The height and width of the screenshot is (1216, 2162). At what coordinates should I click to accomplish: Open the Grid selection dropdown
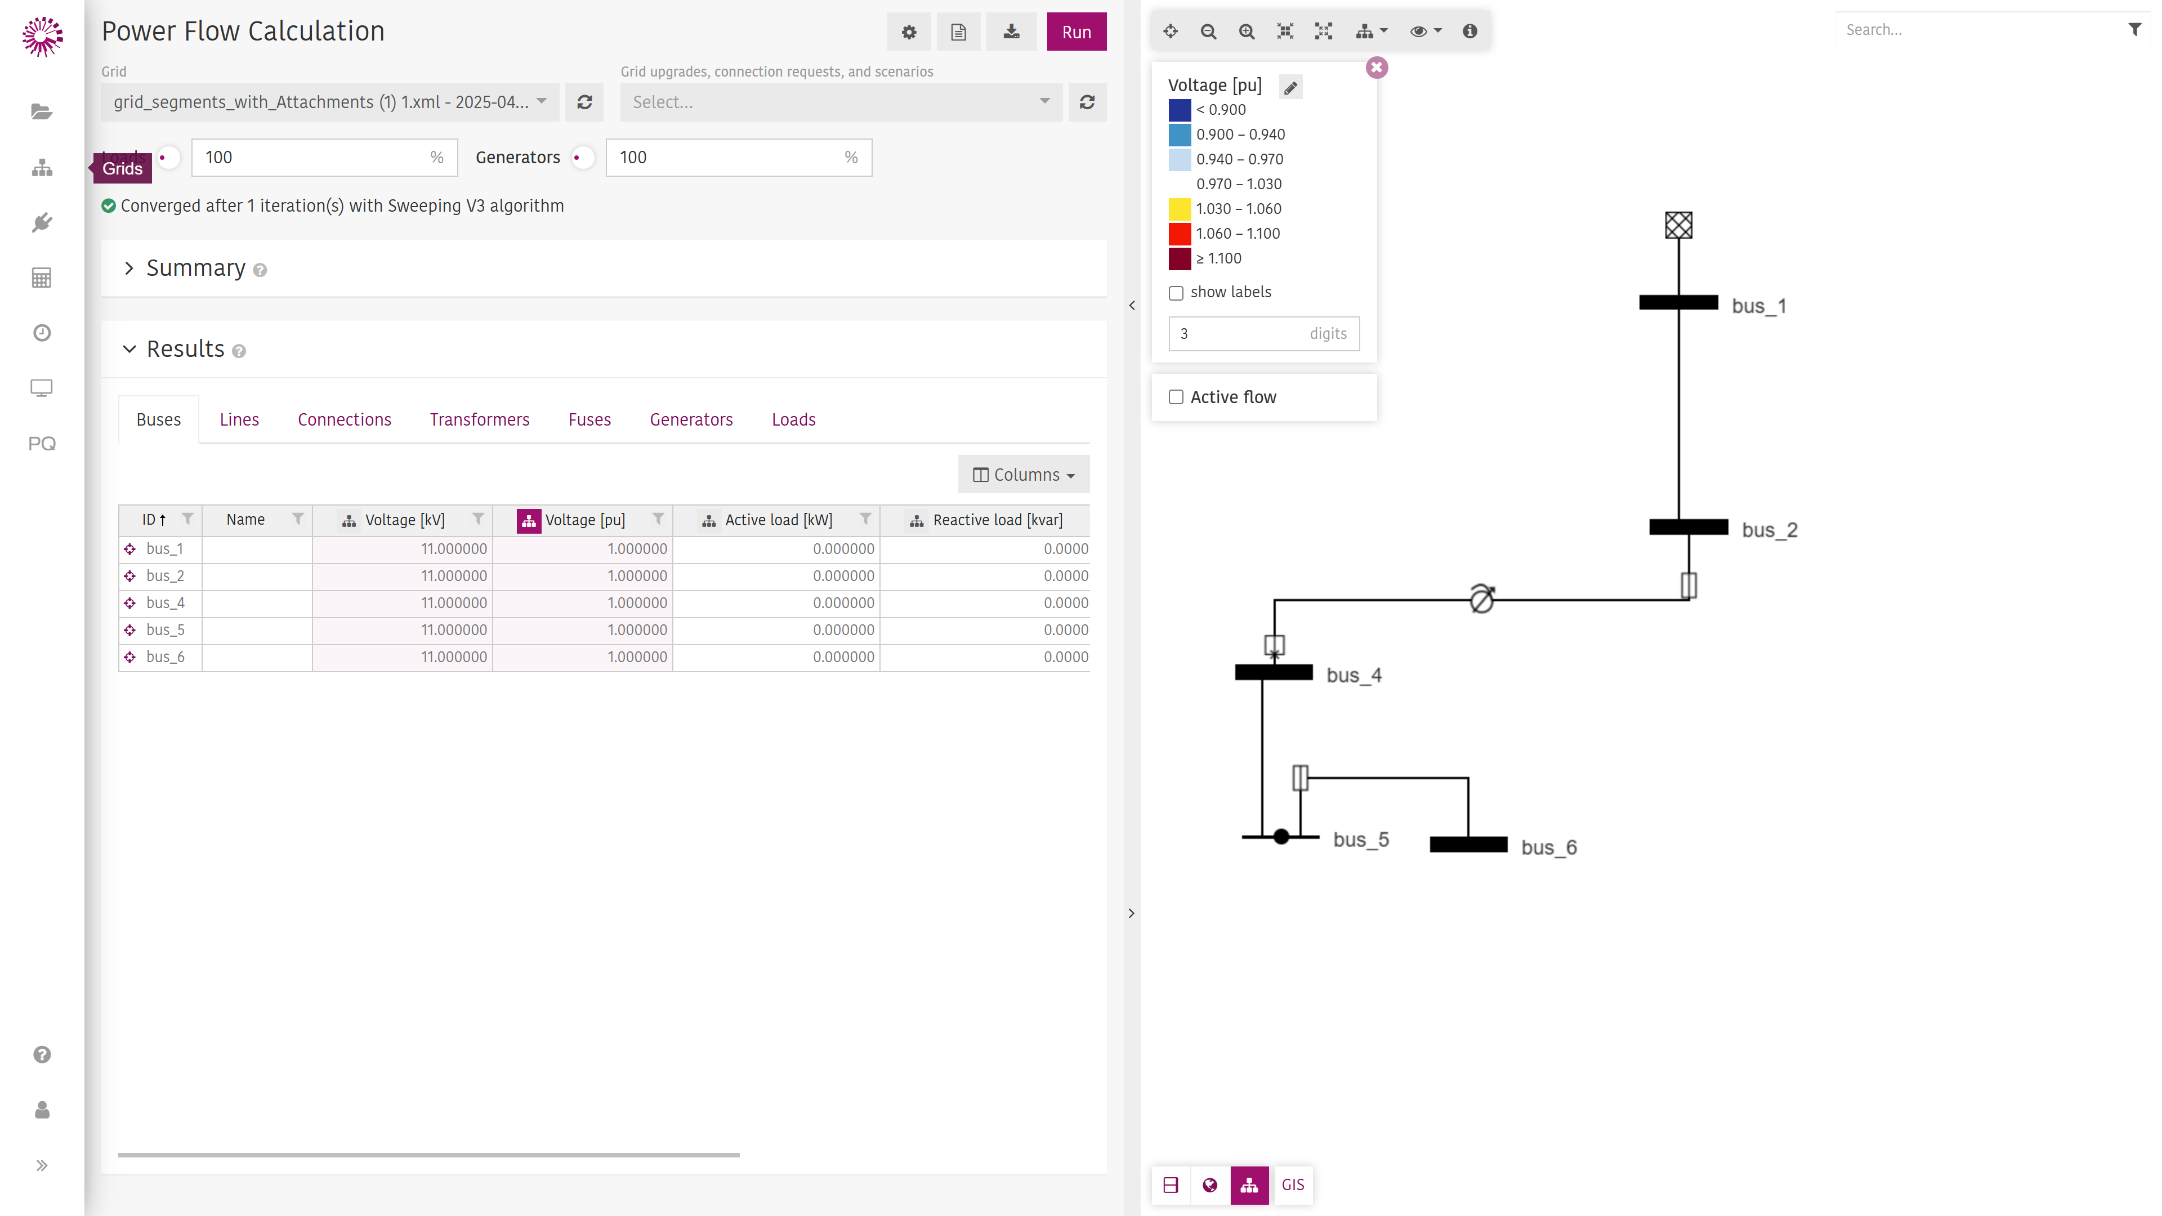330,102
